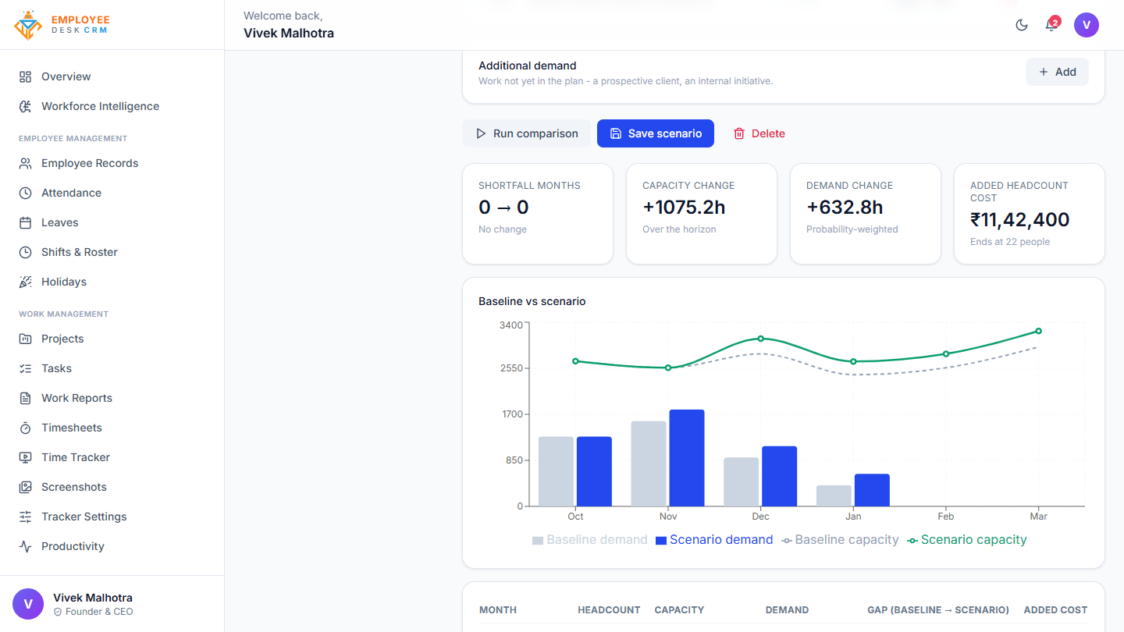Image resolution: width=1124 pixels, height=632 pixels.
Task: Add additional demand with Add button
Action: (x=1057, y=72)
